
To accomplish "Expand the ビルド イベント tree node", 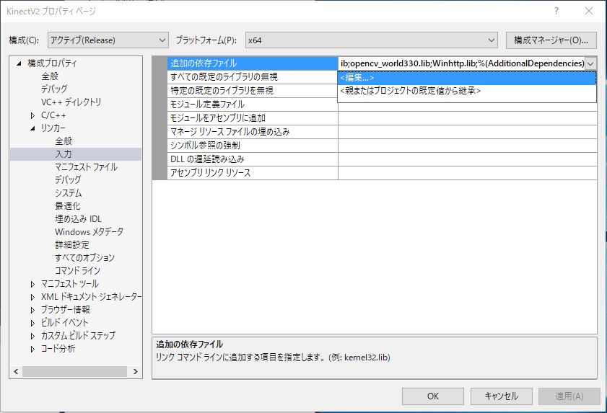I will pos(32,323).
